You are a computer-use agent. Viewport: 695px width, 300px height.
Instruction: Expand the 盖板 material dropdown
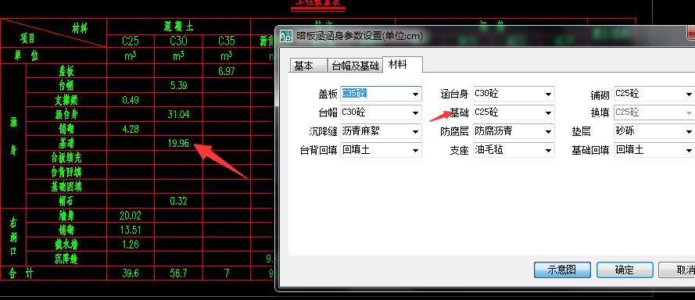[415, 94]
